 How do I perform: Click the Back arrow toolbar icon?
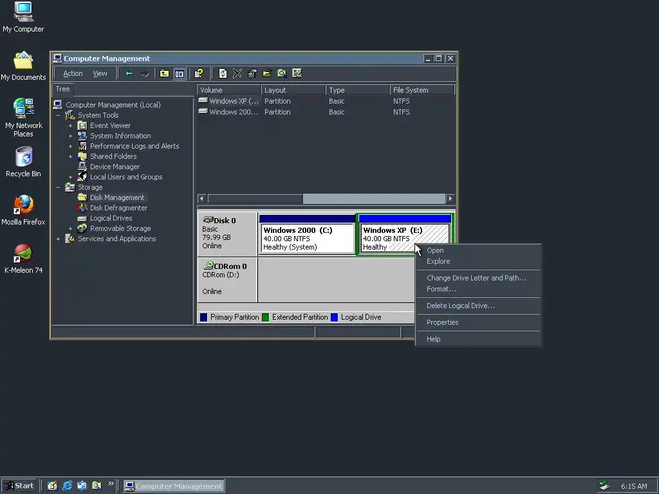tap(129, 73)
